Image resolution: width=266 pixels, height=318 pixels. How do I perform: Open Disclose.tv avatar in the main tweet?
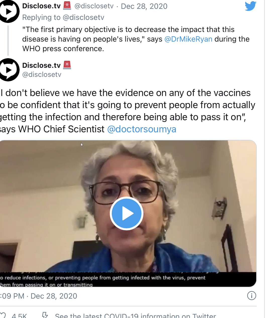(x=9, y=70)
